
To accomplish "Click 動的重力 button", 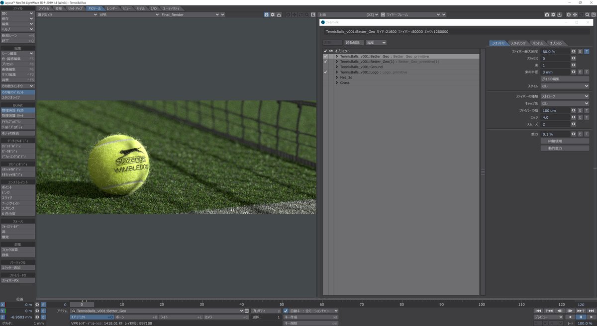I will [x=565, y=148].
